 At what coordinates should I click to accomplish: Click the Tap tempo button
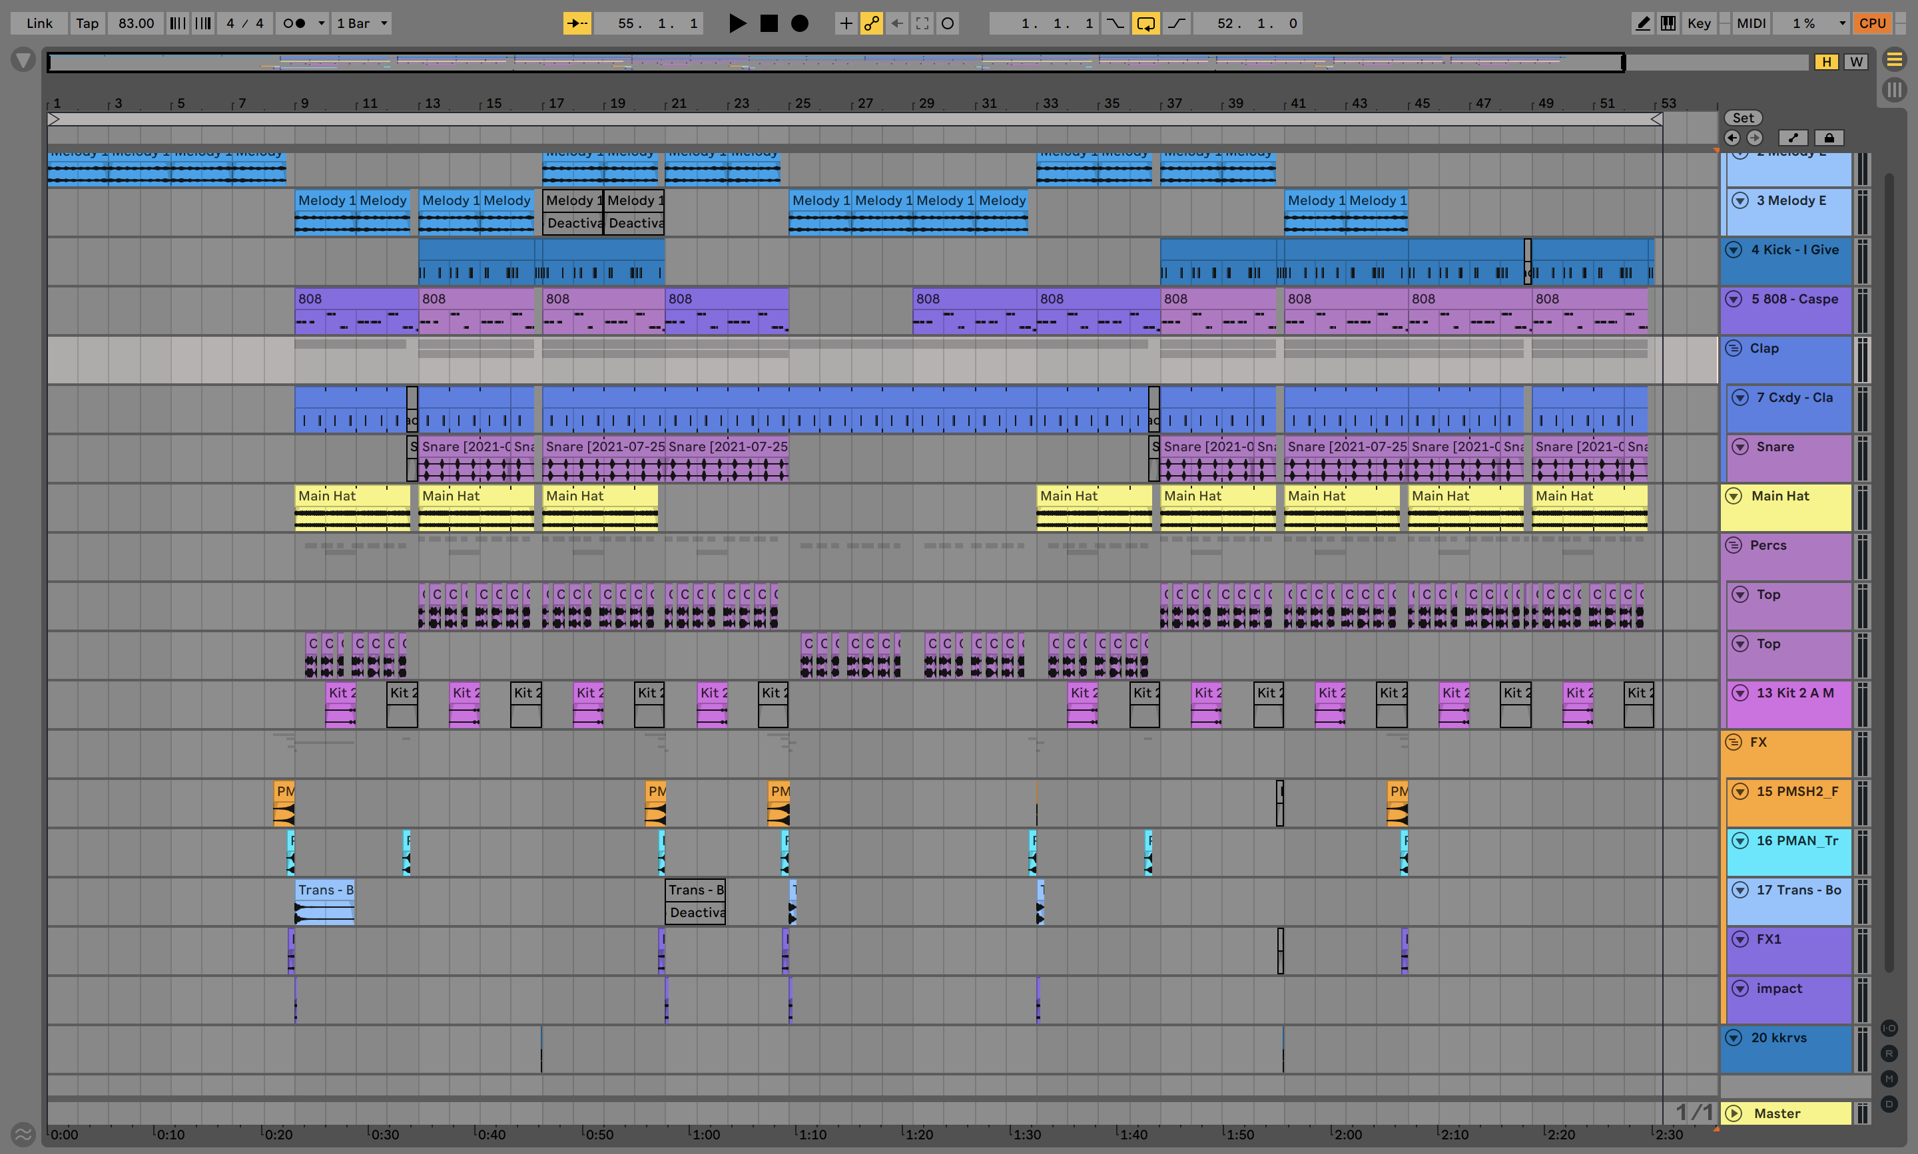(x=87, y=23)
